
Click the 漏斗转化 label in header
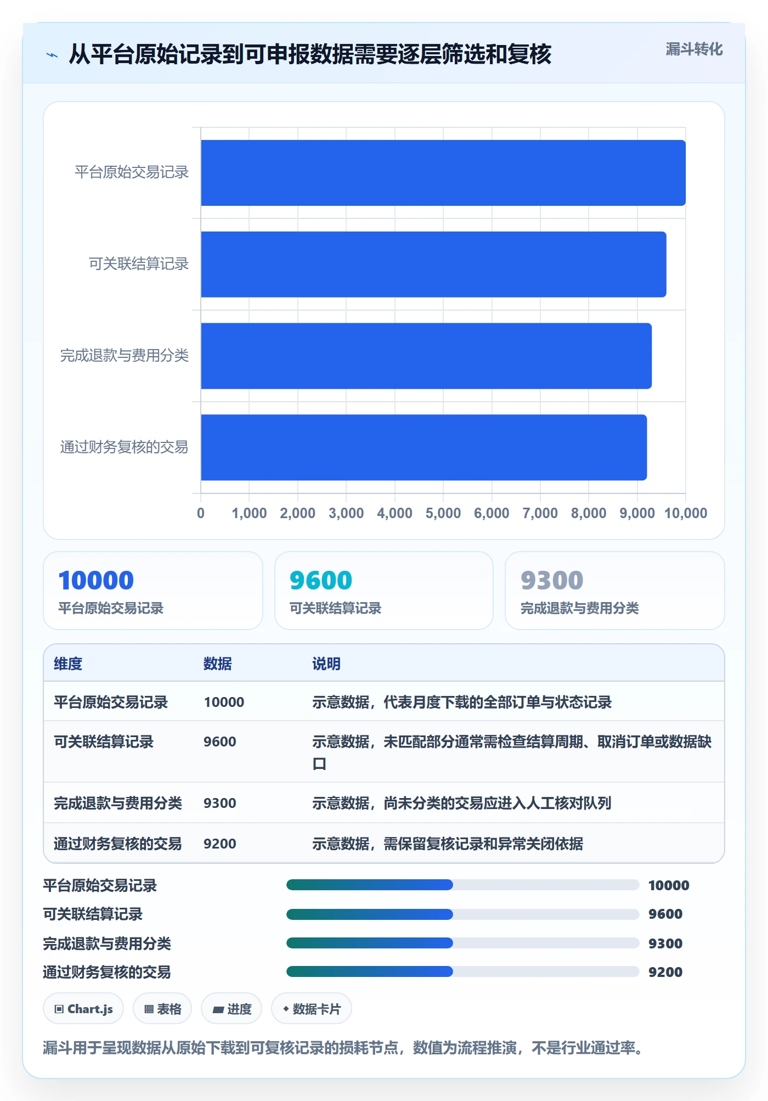pyautogui.click(x=694, y=49)
